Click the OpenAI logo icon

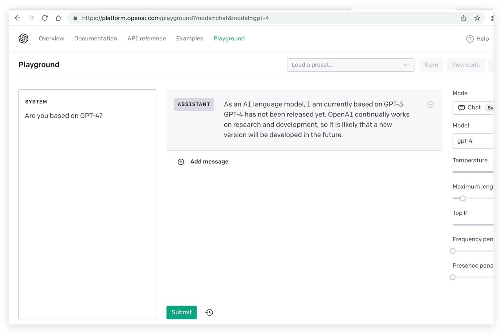pos(24,38)
